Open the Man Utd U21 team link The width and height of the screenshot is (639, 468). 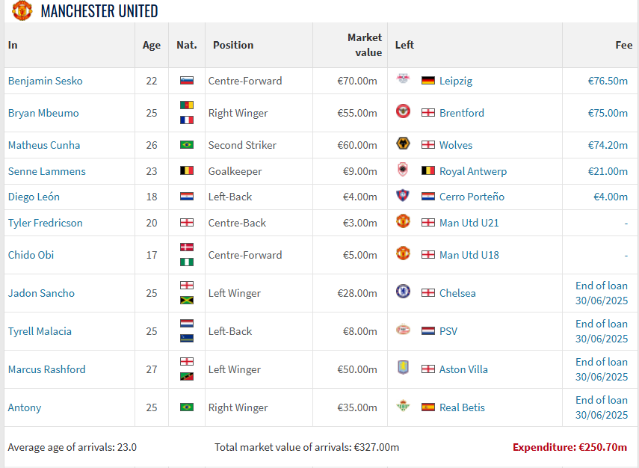click(469, 223)
